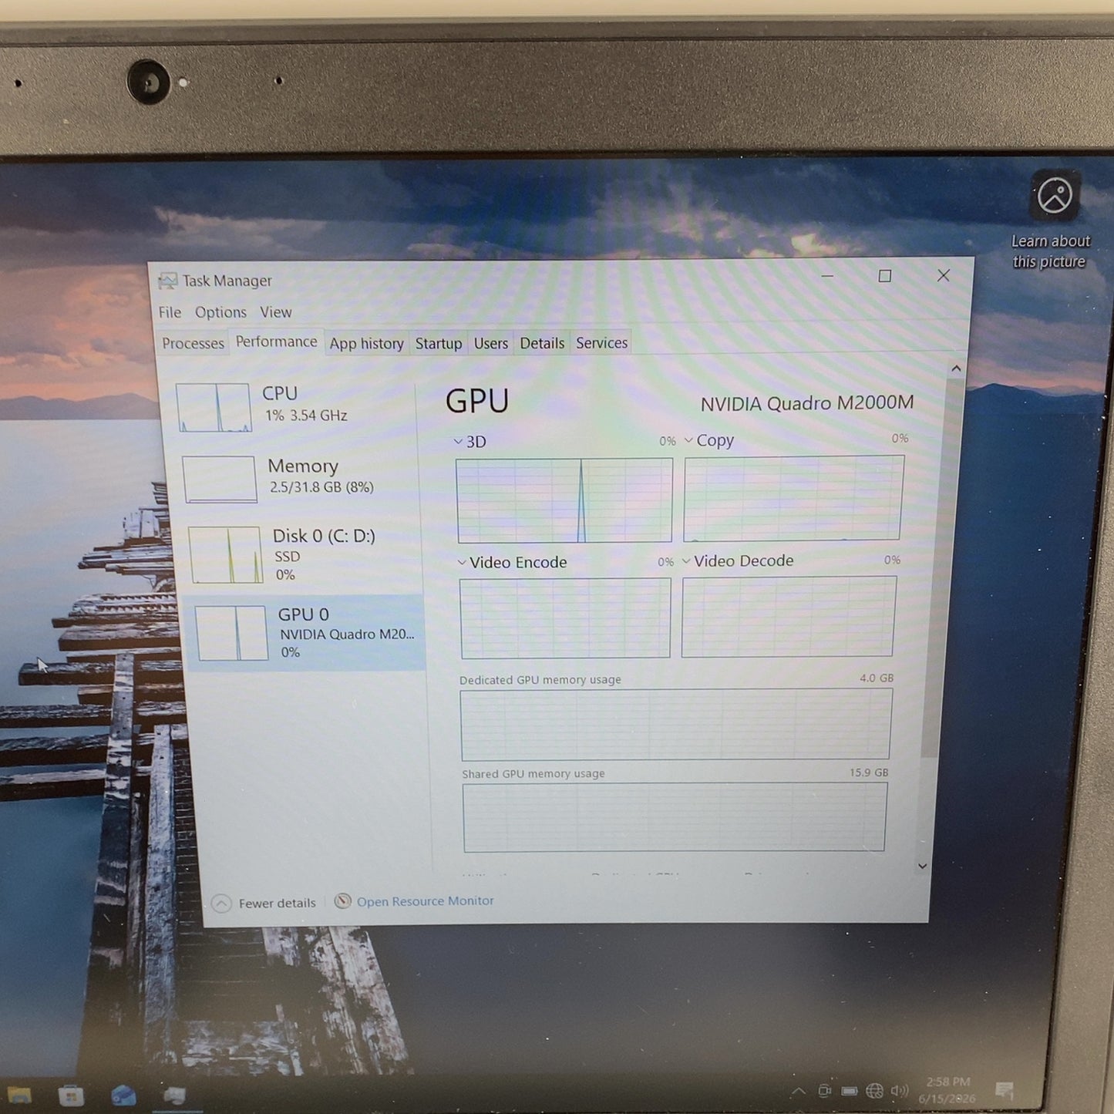Open the File menu
Screen dimensions: 1114x1114
click(x=170, y=312)
